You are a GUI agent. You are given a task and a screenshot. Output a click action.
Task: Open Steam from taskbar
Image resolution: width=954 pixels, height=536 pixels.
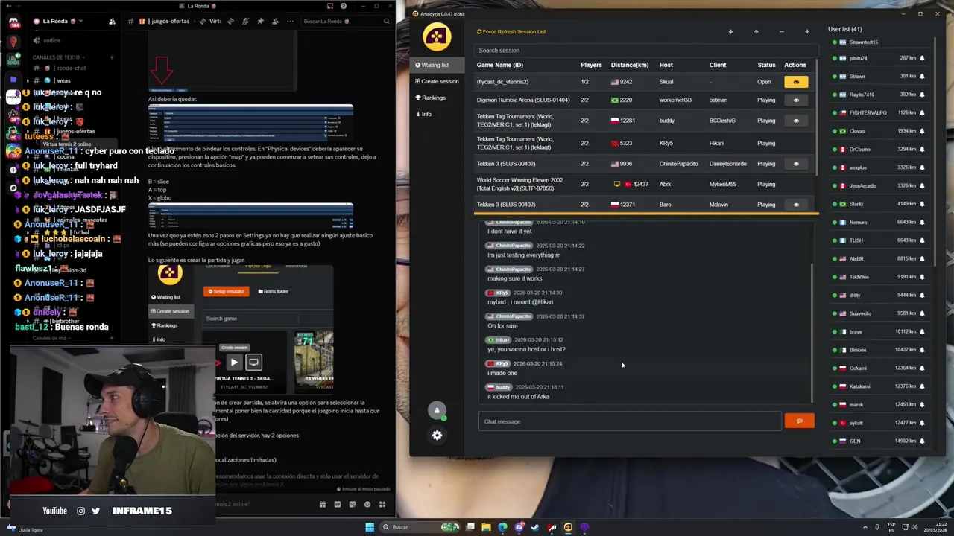click(x=535, y=527)
